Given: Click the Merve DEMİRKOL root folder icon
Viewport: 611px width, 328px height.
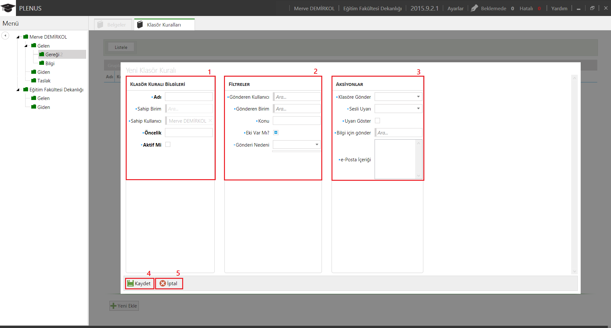Looking at the screenshot, I should point(26,37).
